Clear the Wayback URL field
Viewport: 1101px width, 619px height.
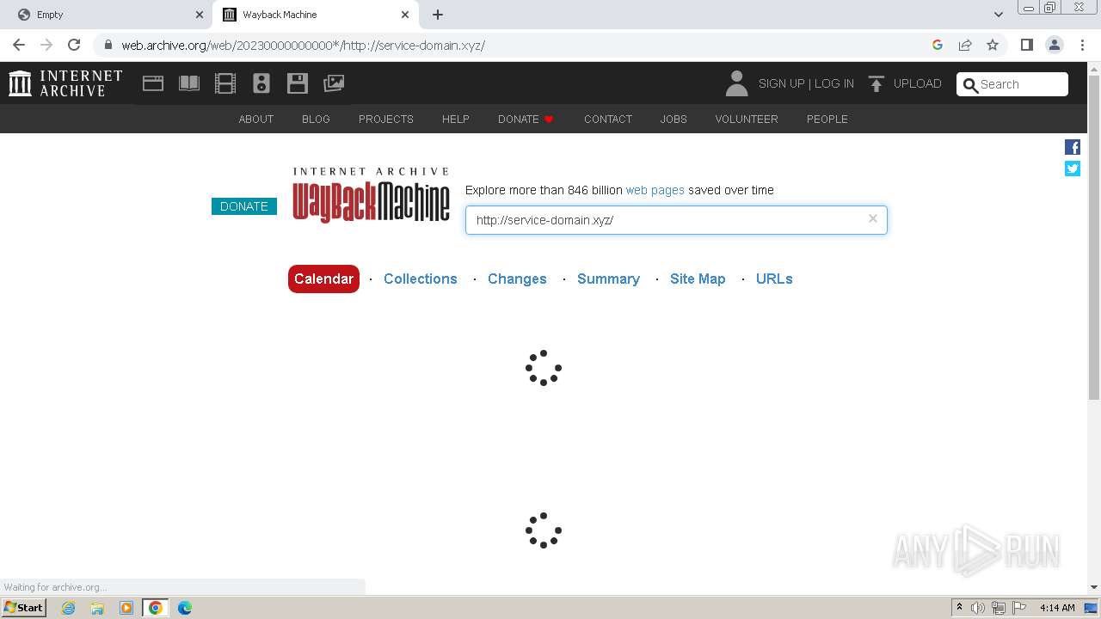[873, 218]
